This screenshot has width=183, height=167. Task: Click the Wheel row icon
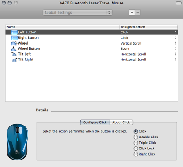(x=14, y=43)
